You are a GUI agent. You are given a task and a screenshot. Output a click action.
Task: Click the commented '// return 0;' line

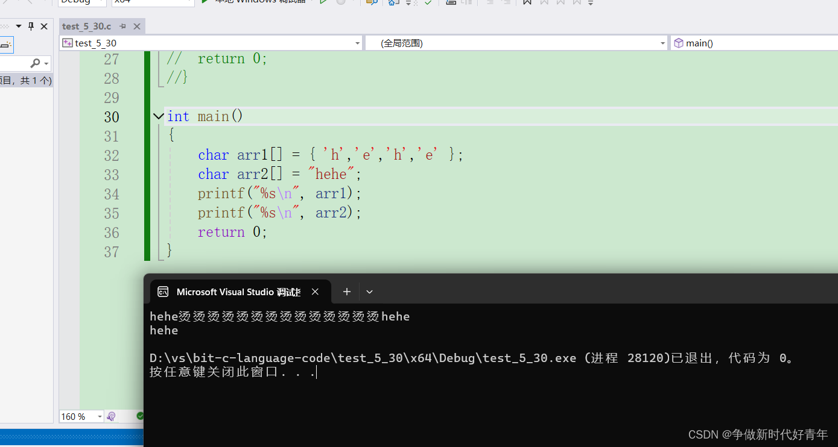(x=217, y=58)
